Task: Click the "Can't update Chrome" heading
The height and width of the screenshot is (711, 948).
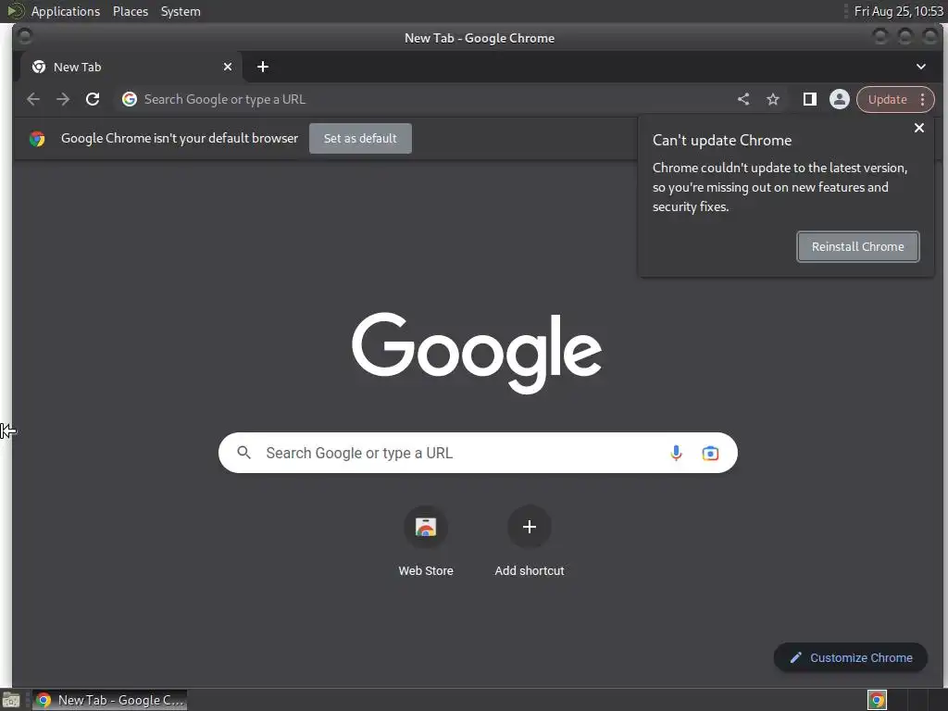Action: (722, 141)
